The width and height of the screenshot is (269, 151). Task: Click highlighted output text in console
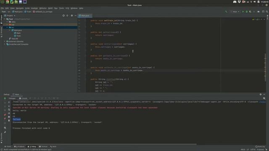pos(16,119)
